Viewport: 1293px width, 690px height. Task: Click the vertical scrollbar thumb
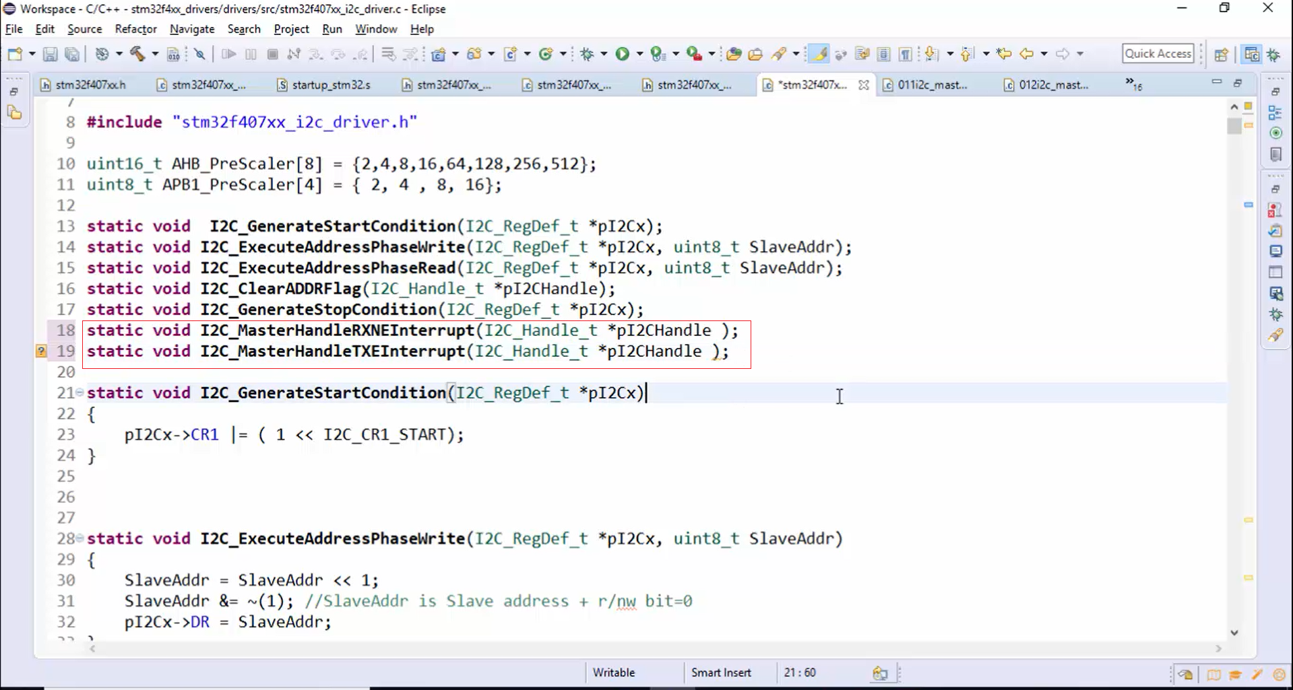pos(1234,126)
